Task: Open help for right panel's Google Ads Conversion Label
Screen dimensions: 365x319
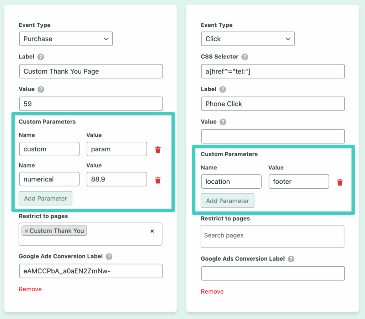Action: tap(291, 259)
